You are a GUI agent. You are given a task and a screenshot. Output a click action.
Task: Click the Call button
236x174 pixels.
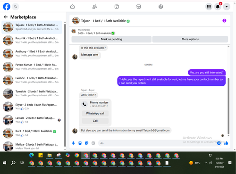(95, 121)
